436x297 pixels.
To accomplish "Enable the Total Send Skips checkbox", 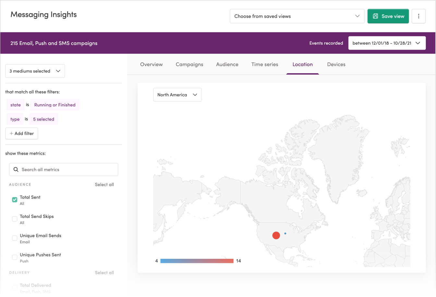I will 15,219.
